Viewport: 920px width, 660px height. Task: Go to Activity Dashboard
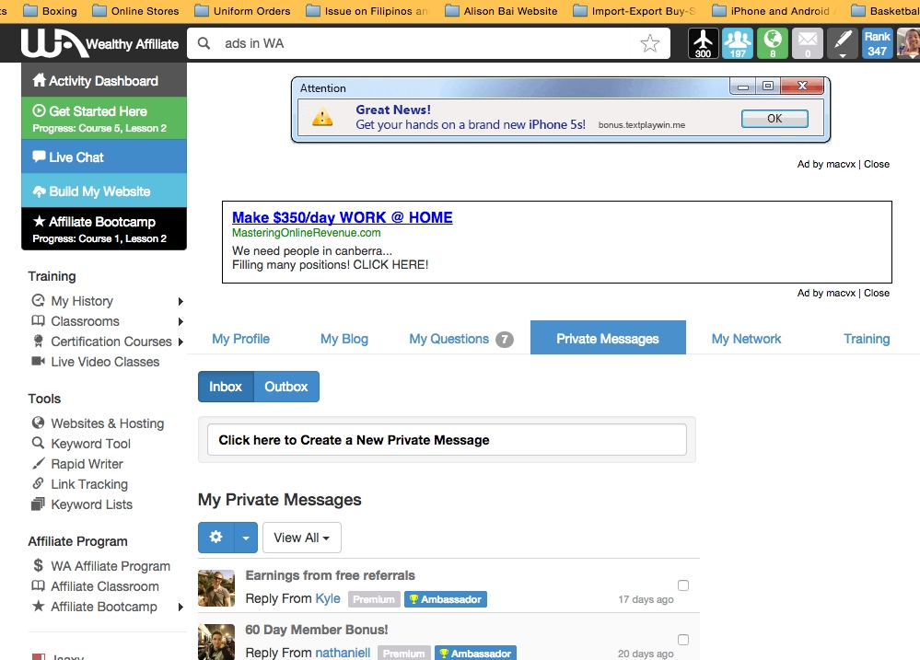pyautogui.click(x=104, y=80)
